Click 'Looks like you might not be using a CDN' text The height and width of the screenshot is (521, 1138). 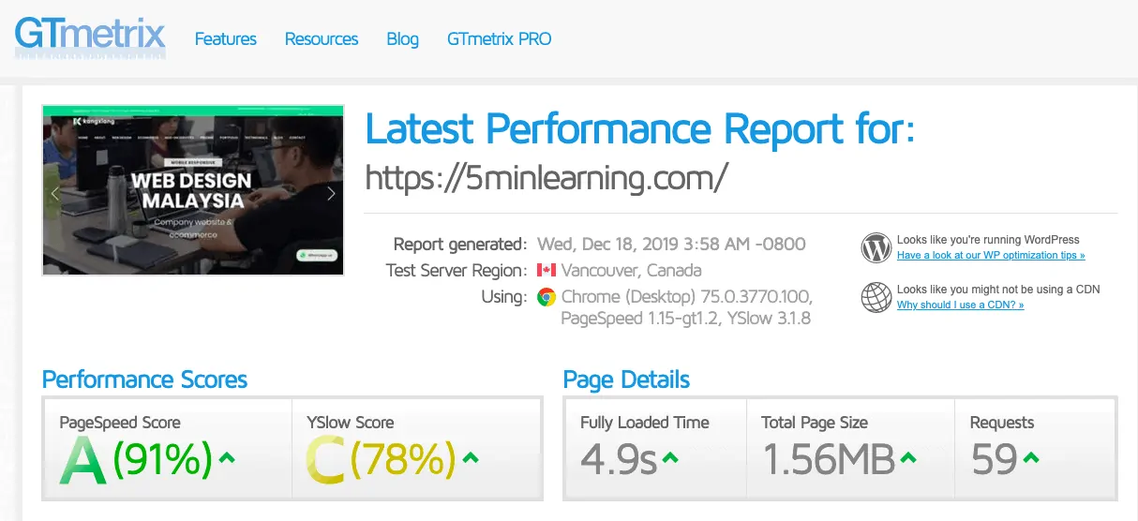tap(998, 290)
